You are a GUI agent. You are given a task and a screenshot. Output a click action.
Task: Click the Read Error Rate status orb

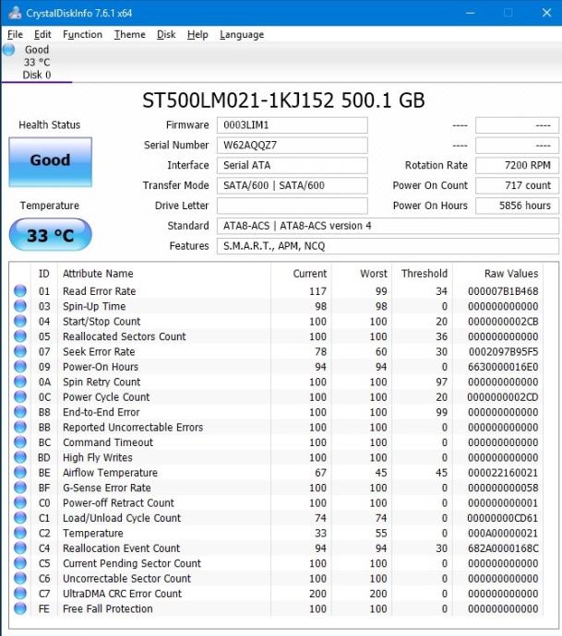20,291
